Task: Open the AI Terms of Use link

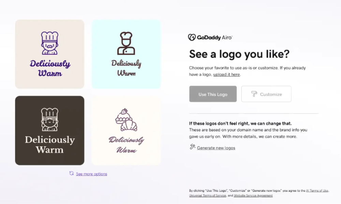Action: coord(317,190)
